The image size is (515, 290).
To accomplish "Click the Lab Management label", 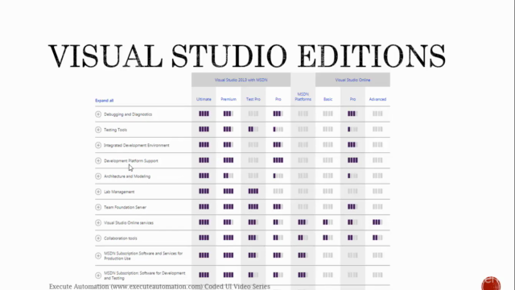I will [119, 192].
